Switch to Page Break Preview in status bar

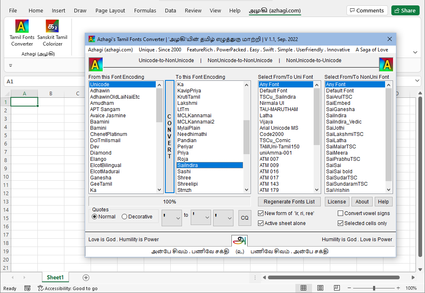(x=337, y=288)
